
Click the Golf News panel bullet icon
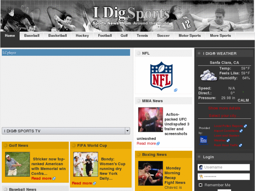coord(6,145)
